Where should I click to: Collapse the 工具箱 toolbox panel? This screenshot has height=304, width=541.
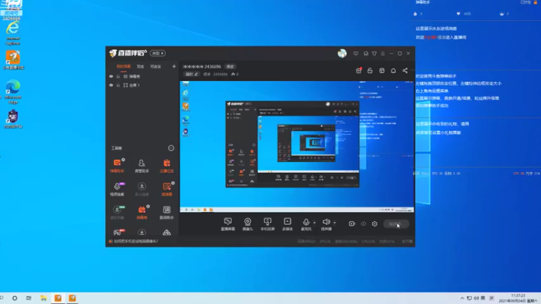tap(171, 148)
